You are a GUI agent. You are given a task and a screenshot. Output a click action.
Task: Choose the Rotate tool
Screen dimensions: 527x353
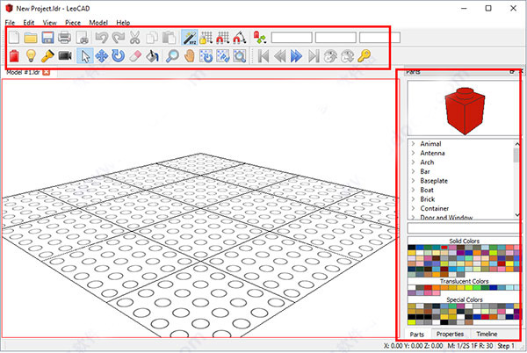117,56
